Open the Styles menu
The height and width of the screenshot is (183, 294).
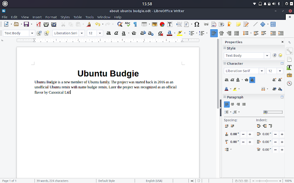(x=65, y=17)
